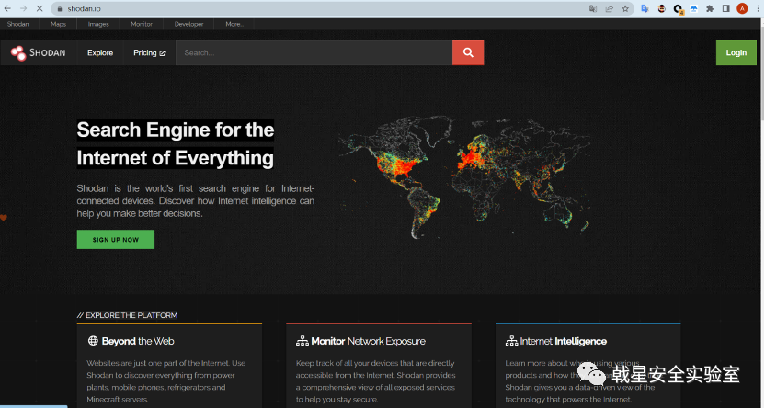765x408 pixels.
Task: Click the green Login button
Action: 736,52
